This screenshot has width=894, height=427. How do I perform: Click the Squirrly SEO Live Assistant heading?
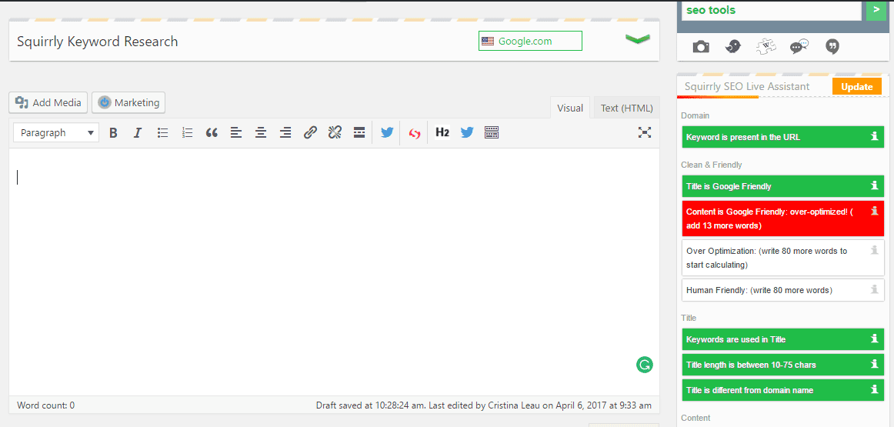coord(746,87)
